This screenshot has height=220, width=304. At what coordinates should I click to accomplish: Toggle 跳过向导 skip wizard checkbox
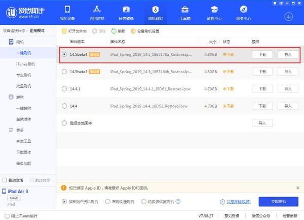point(31,180)
